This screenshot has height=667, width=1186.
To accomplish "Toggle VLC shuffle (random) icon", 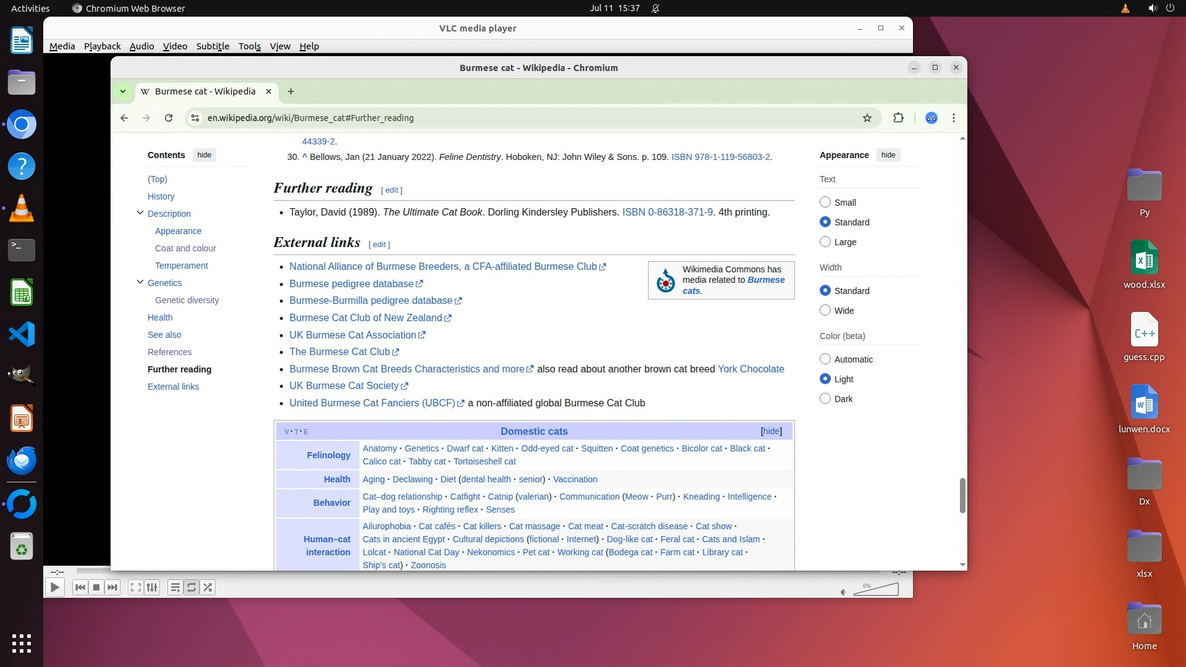I will 208,587.
